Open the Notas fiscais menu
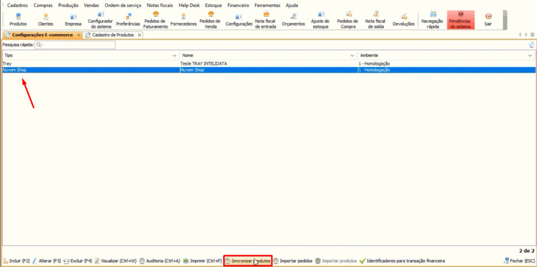The height and width of the screenshot is (267, 537). pos(160,6)
